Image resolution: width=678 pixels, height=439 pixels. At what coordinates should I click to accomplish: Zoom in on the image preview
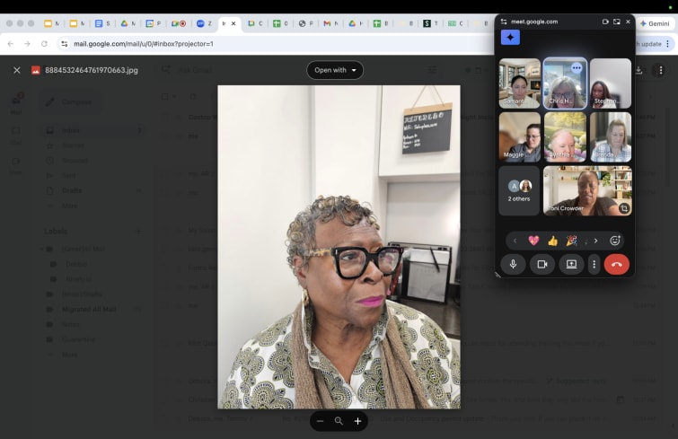pos(357,421)
